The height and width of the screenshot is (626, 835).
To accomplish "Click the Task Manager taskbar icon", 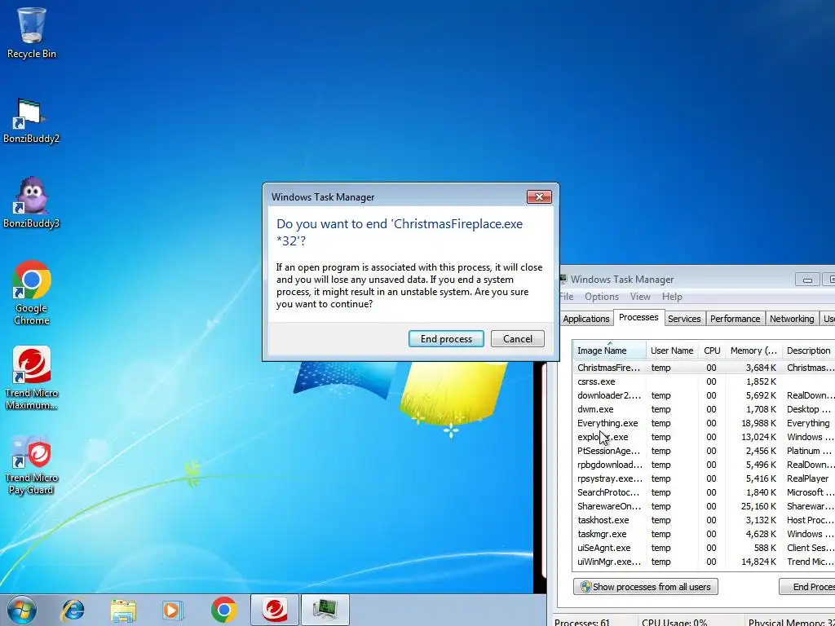I will pyautogui.click(x=325, y=610).
